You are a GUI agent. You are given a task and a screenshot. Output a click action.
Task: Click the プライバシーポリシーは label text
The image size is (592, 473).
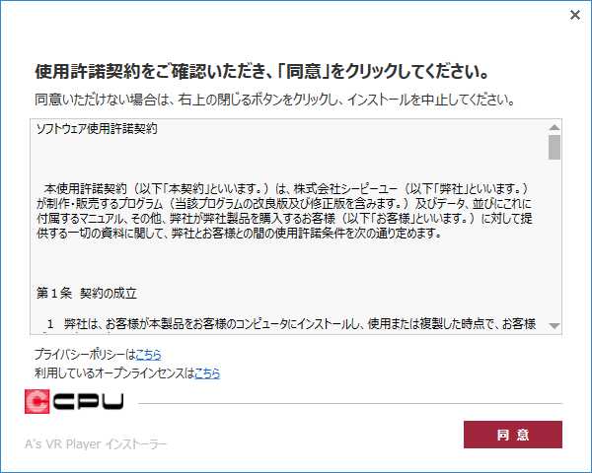[85, 355]
